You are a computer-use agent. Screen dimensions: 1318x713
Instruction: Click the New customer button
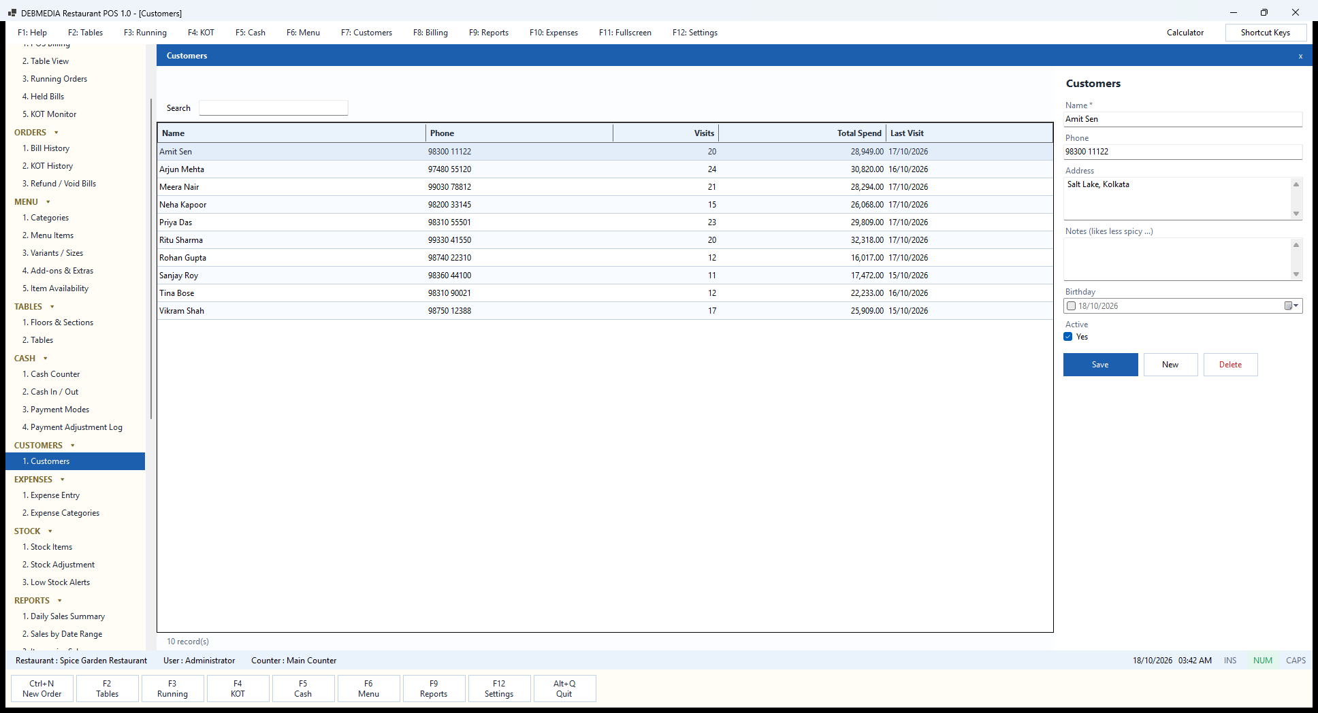pos(1170,365)
